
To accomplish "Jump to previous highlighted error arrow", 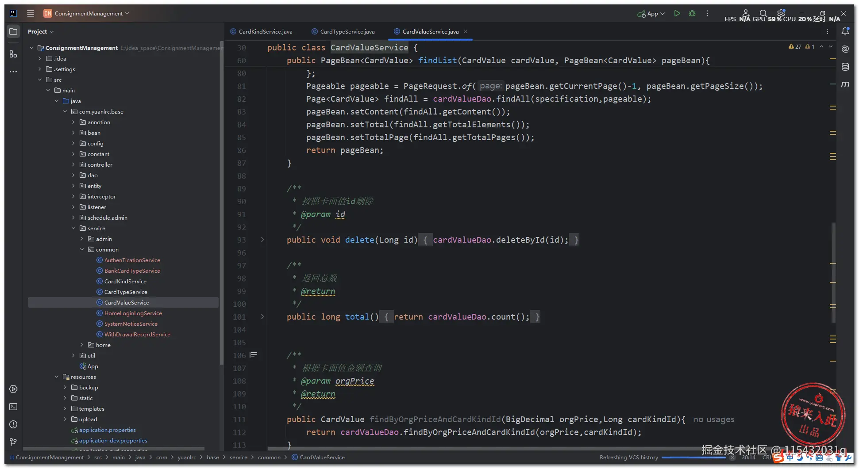I will click(821, 46).
